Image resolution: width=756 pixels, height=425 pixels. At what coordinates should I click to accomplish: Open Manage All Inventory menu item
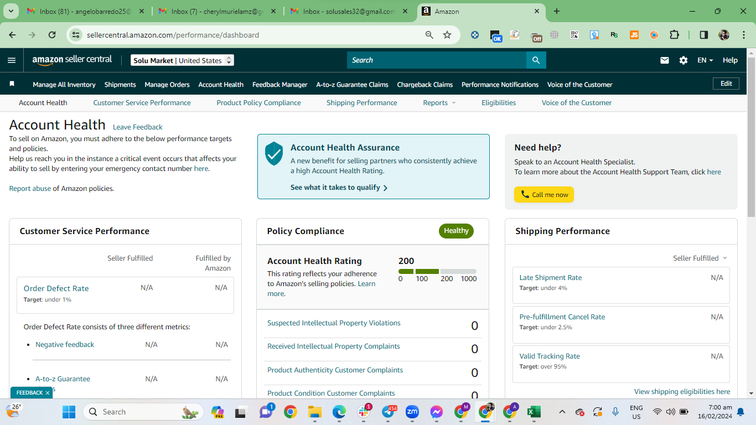pos(64,85)
